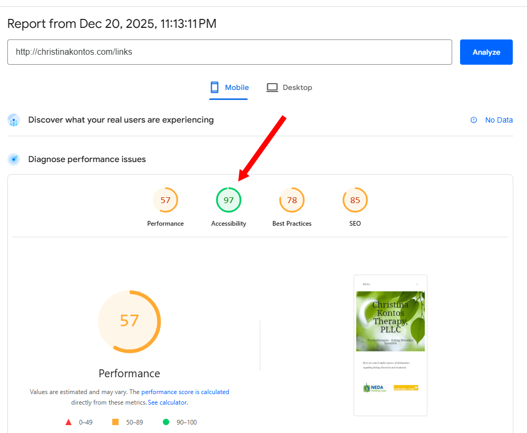527x433 pixels.
Task: Select the SEO score gauge showing 85
Action: tap(355, 200)
